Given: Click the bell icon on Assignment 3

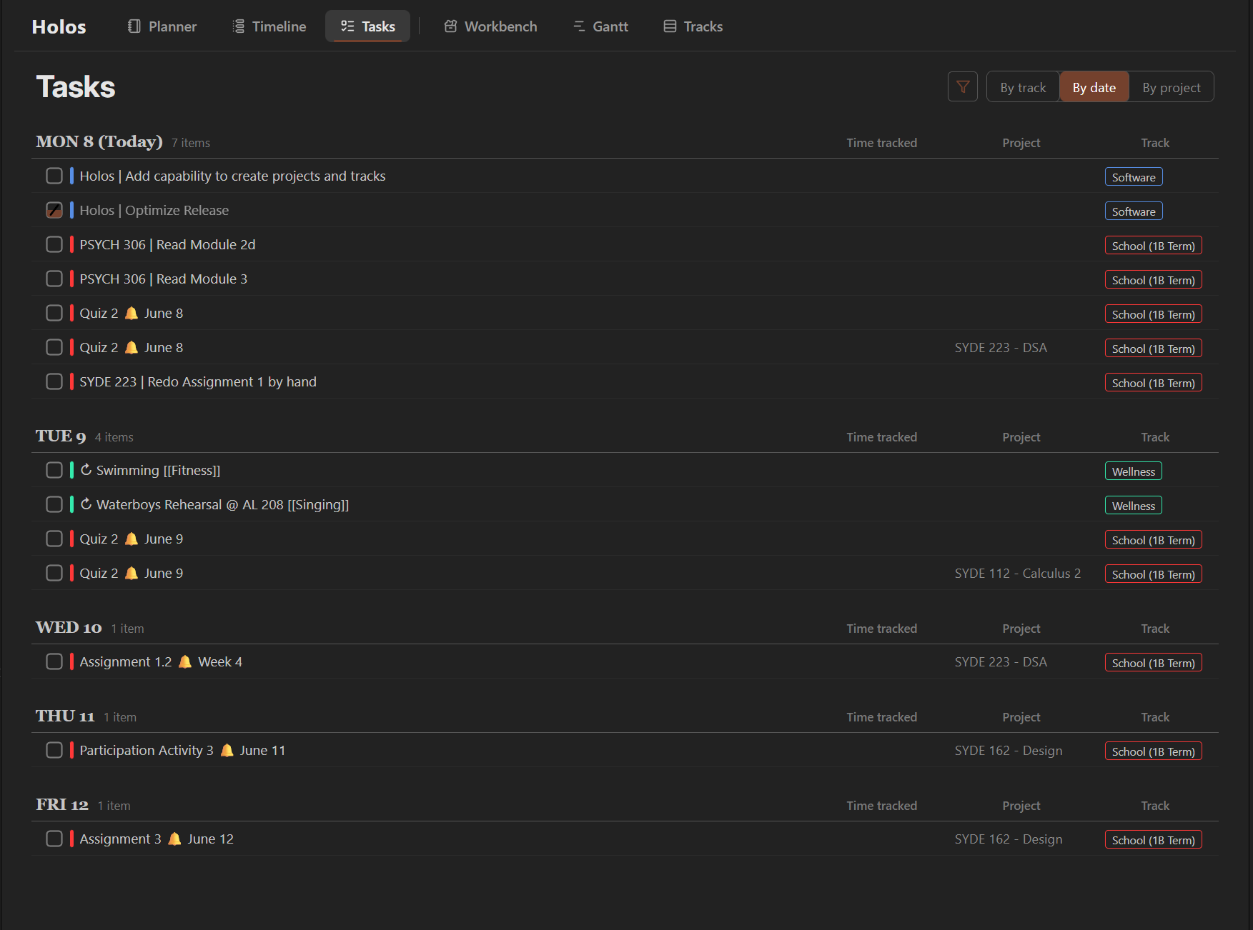Looking at the screenshot, I should [174, 839].
